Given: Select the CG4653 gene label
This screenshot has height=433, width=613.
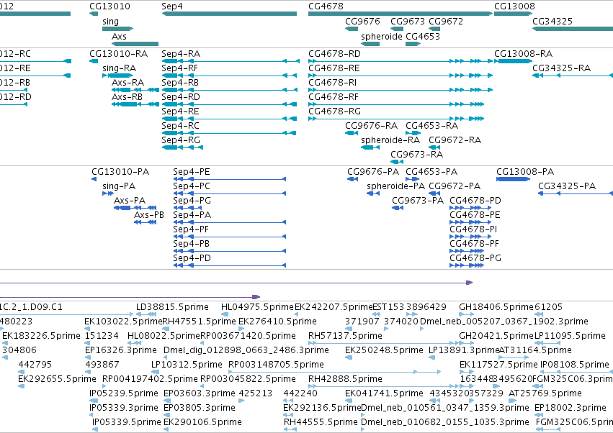Looking at the screenshot, I should [423, 37].
